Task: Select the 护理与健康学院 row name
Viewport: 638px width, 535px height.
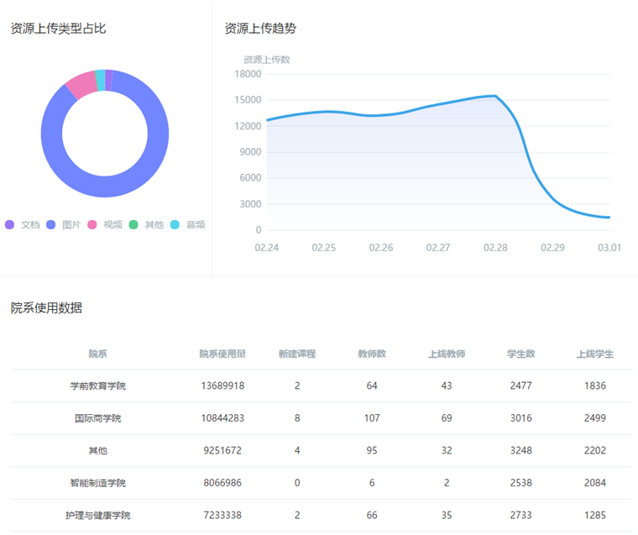Action: click(98, 515)
